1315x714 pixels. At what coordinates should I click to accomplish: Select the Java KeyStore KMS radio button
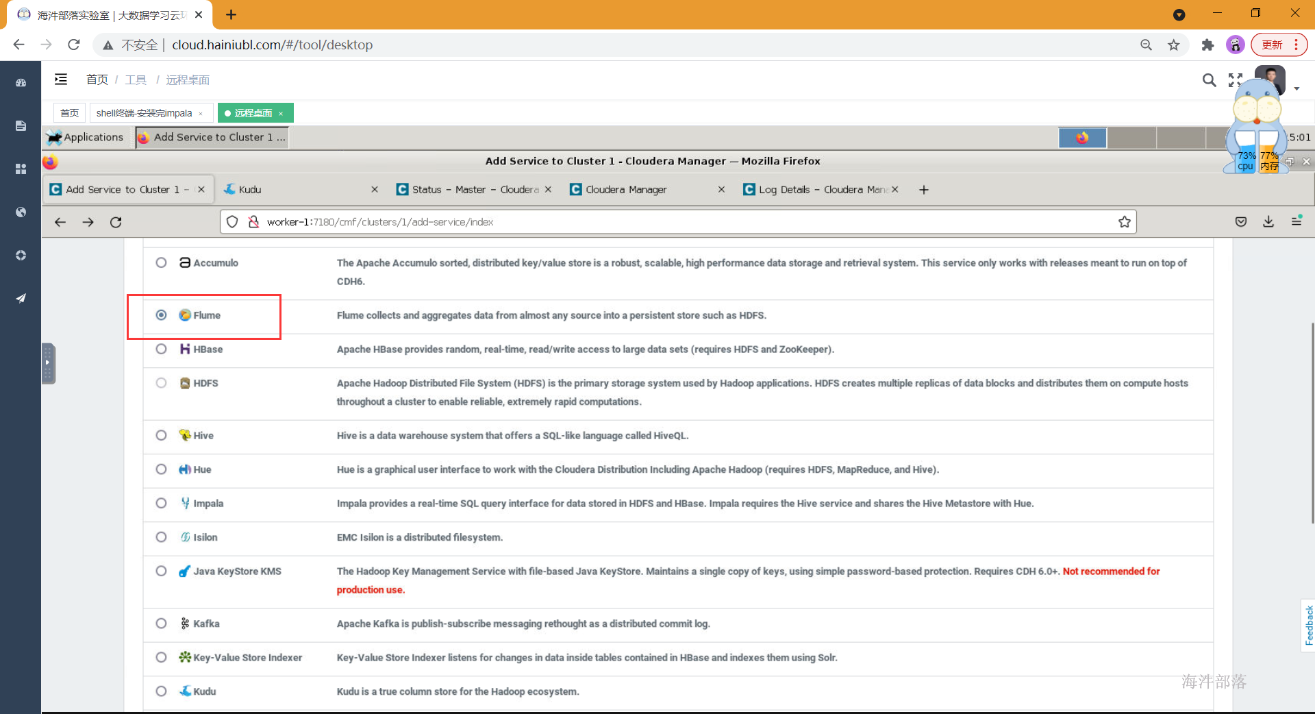[x=161, y=571]
